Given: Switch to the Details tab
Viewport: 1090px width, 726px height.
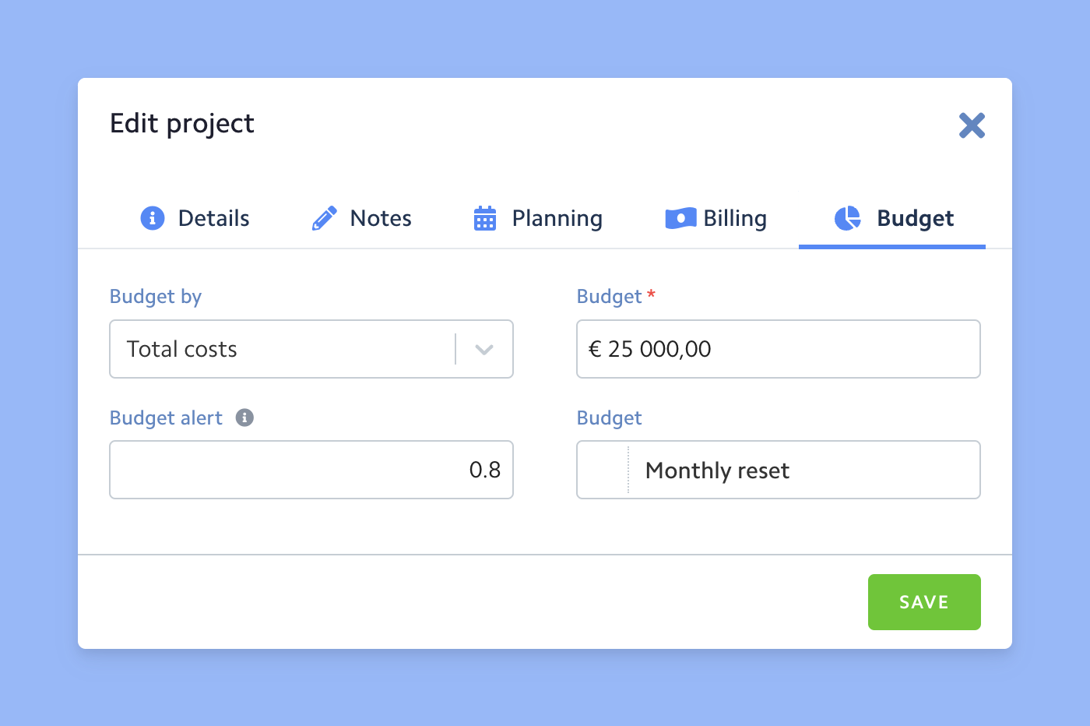Looking at the screenshot, I should point(213,218).
